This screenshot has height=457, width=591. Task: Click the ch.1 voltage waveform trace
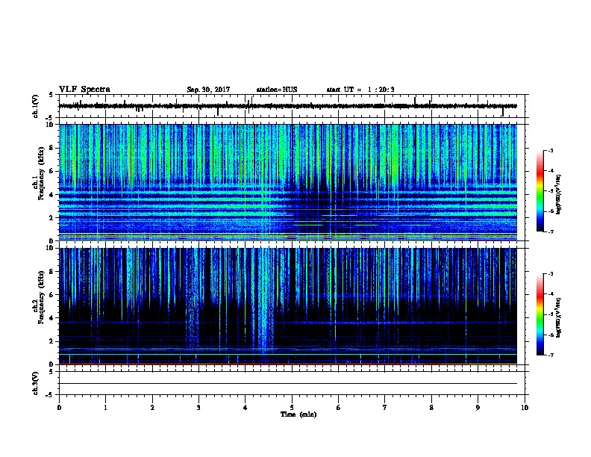tap(288, 106)
